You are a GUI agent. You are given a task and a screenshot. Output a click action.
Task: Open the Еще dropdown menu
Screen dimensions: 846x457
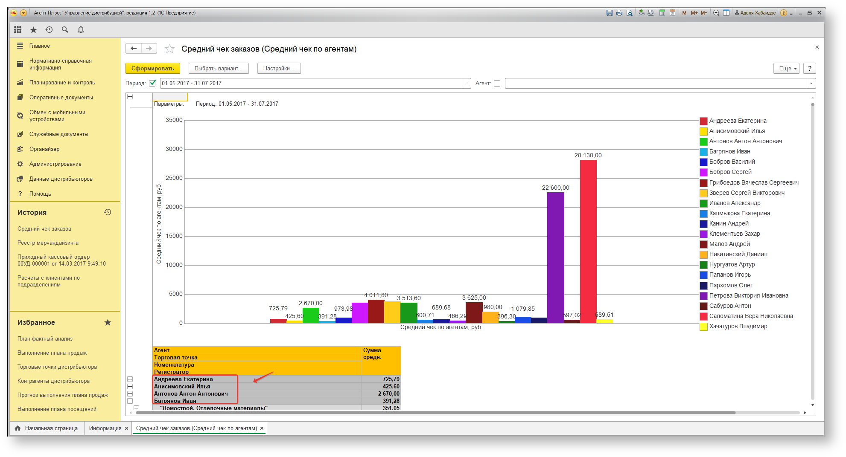point(786,68)
